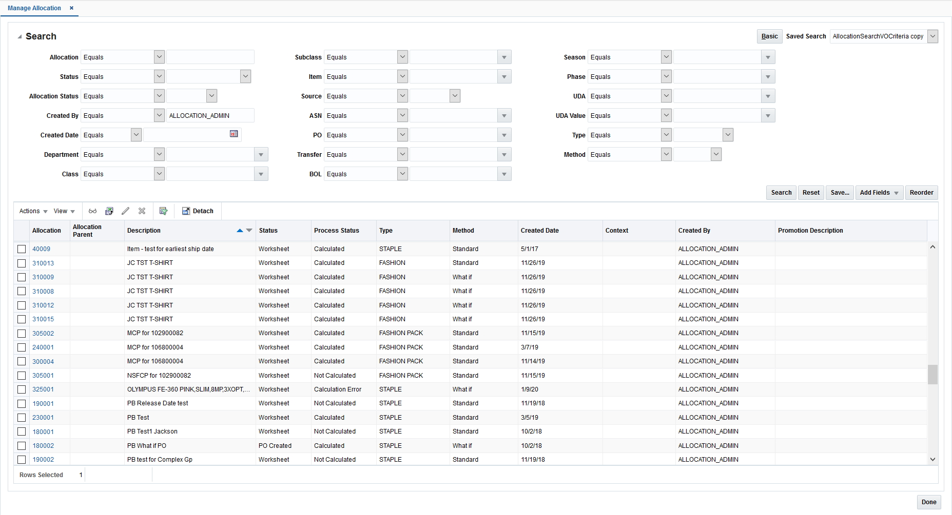952x515 pixels.
Task: Export results to Excel via toolbar icon
Action: coord(109,211)
